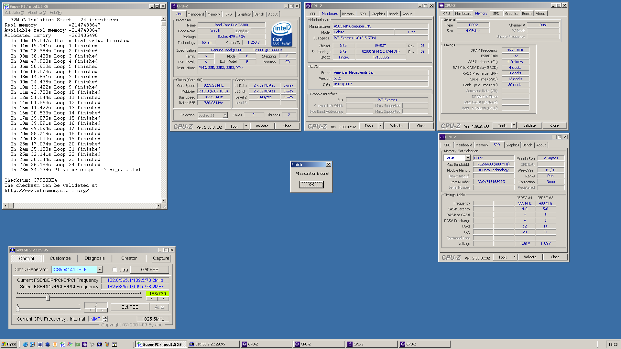Open About tab in CPU-Z SPD window
This screenshot has width=621, height=349.
point(541,145)
